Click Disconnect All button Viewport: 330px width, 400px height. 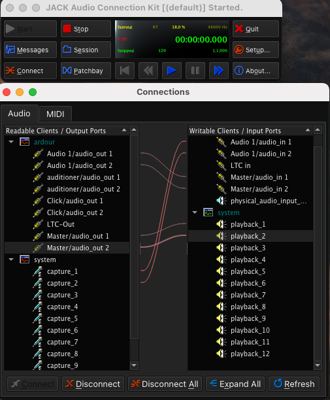point(165,384)
